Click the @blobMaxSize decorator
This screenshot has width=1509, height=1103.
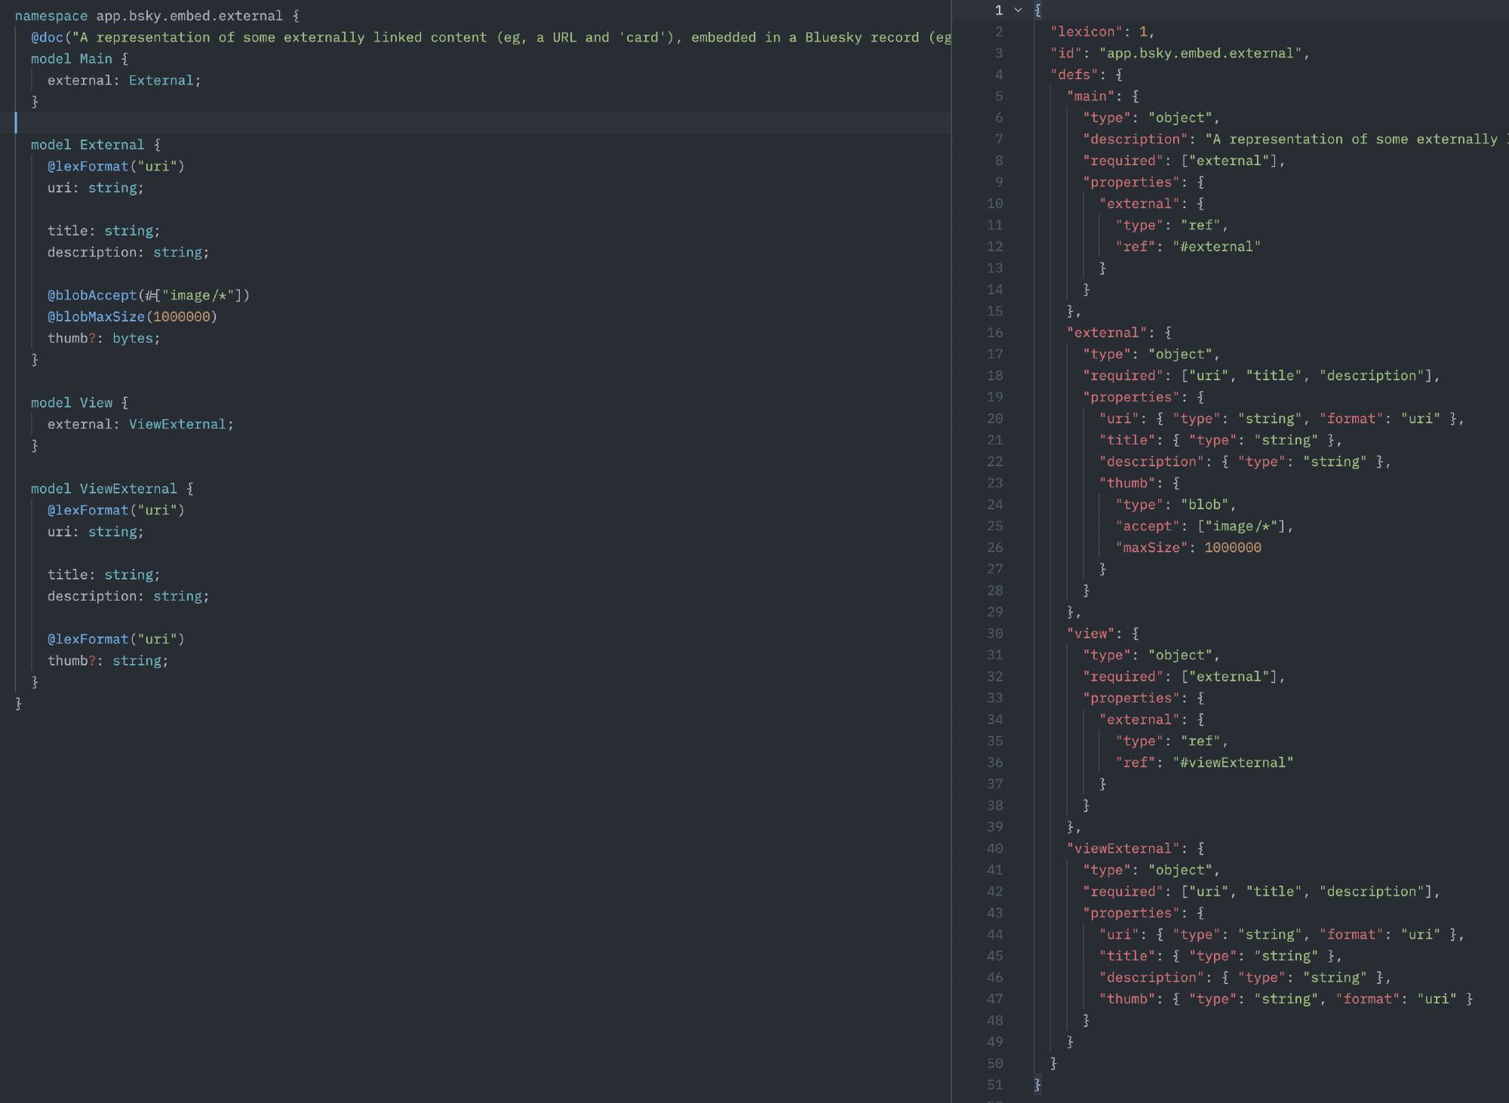[96, 317]
